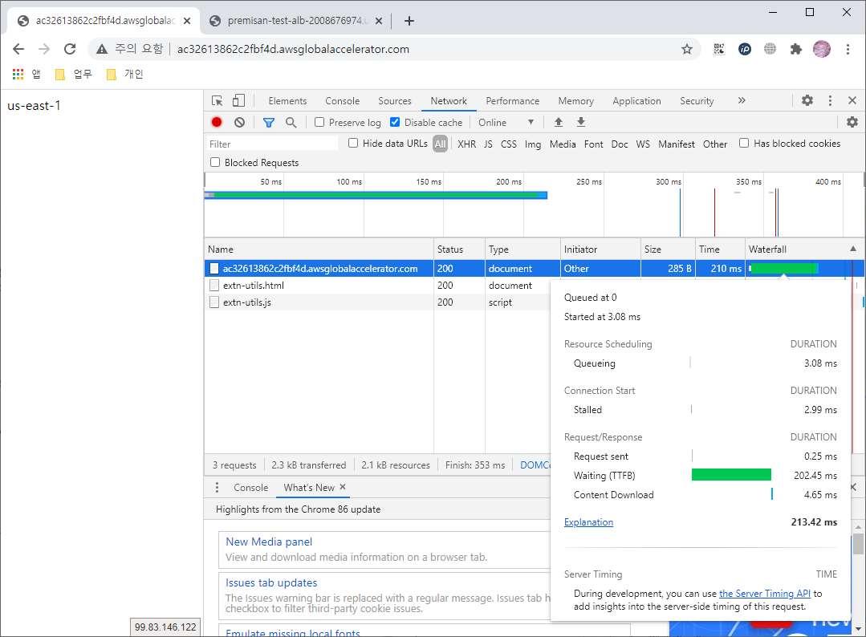Open network search magnifier icon
This screenshot has width=866, height=637.
(291, 122)
